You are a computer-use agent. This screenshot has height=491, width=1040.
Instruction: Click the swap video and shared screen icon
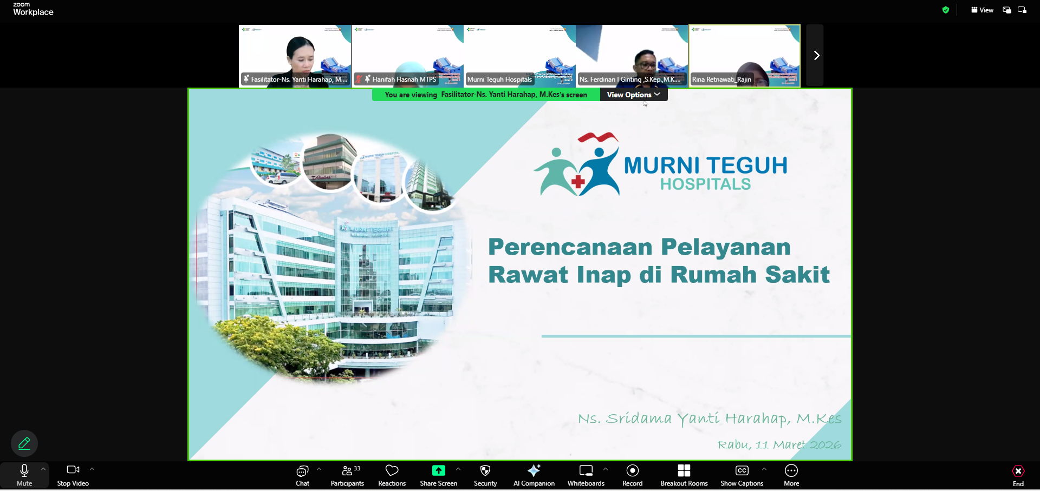1007,10
